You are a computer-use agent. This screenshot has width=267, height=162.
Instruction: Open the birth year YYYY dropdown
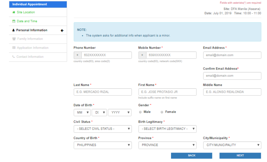coord(120,113)
